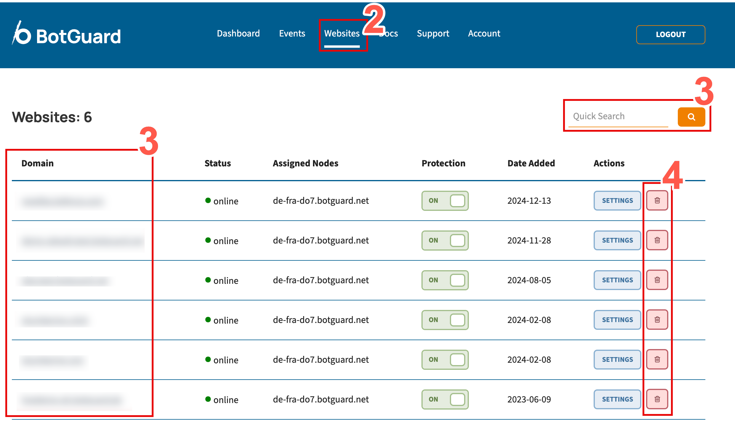
Task: Toggle protection for the 2024-08-05 website
Action: [x=445, y=280]
